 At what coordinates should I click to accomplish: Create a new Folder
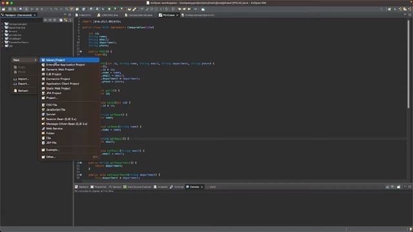click(69, 133)
